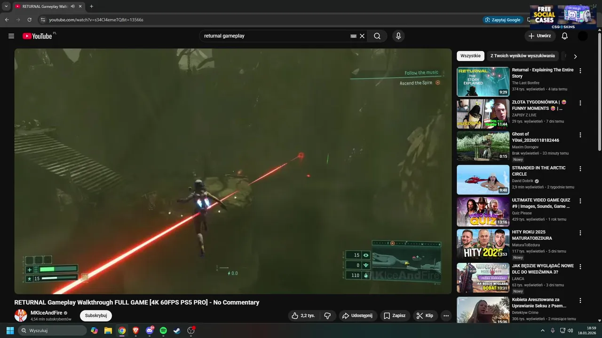Viewport: 602px width, 338px height.
Task: Open Ghost of Yōtei video thumbnail
Action: (x=483, y=146)
